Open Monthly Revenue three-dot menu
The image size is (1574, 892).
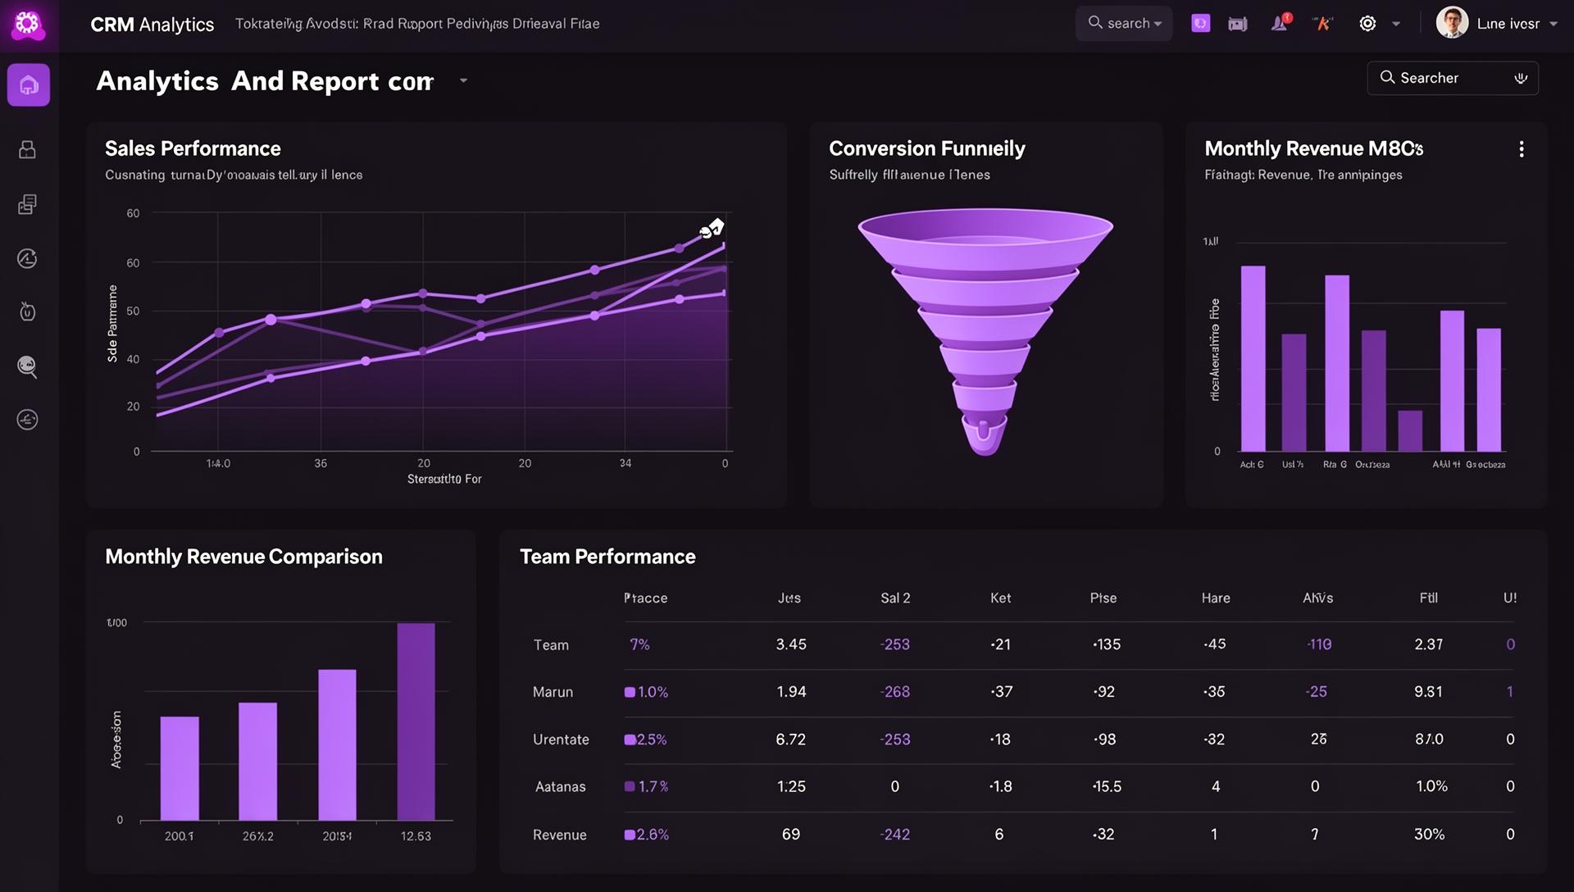(1522, 149)
